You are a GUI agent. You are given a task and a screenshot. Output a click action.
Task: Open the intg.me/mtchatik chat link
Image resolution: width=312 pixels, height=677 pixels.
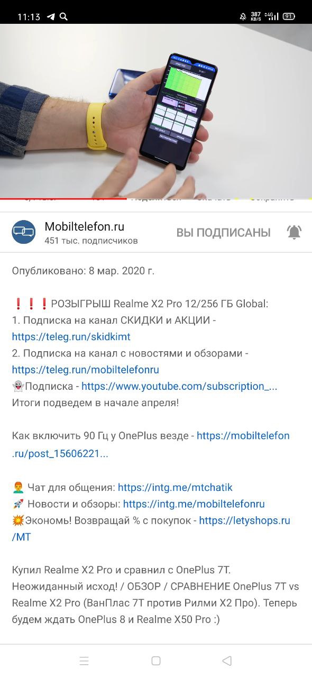point(175,487)
